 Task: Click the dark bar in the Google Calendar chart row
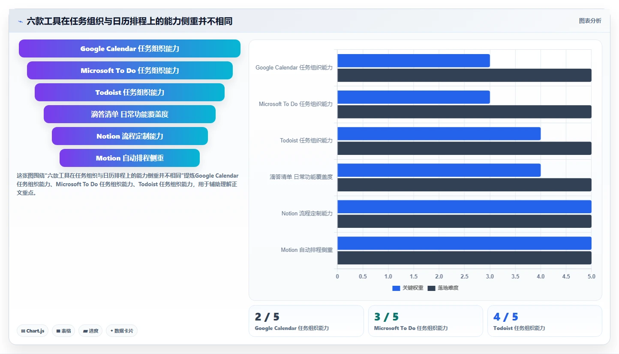464,75
